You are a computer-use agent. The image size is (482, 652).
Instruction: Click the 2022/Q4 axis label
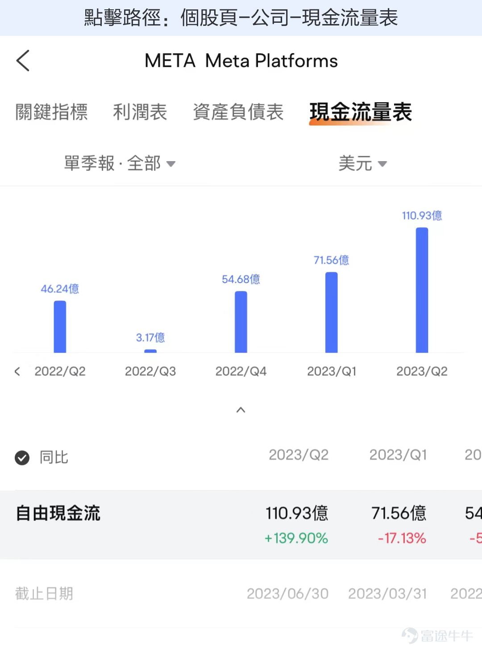pos(241,371)
